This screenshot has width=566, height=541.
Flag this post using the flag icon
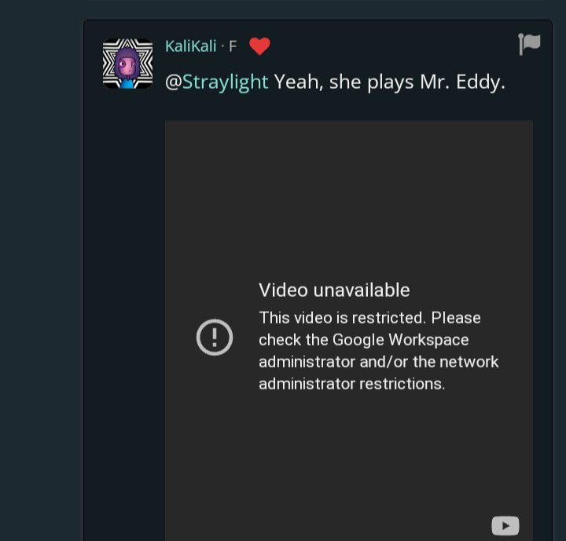point(529,45)
